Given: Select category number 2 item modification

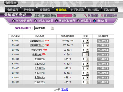Looking at the screenshot, I should [x=44, y=21].
